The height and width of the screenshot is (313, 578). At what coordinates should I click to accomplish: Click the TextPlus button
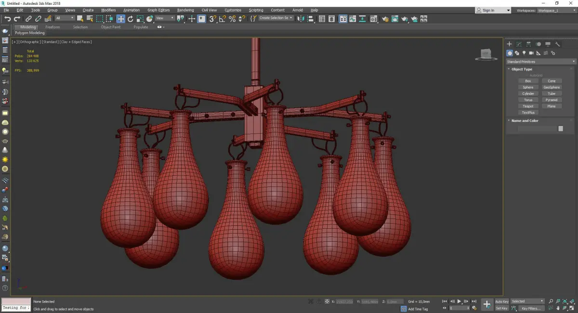528,112
